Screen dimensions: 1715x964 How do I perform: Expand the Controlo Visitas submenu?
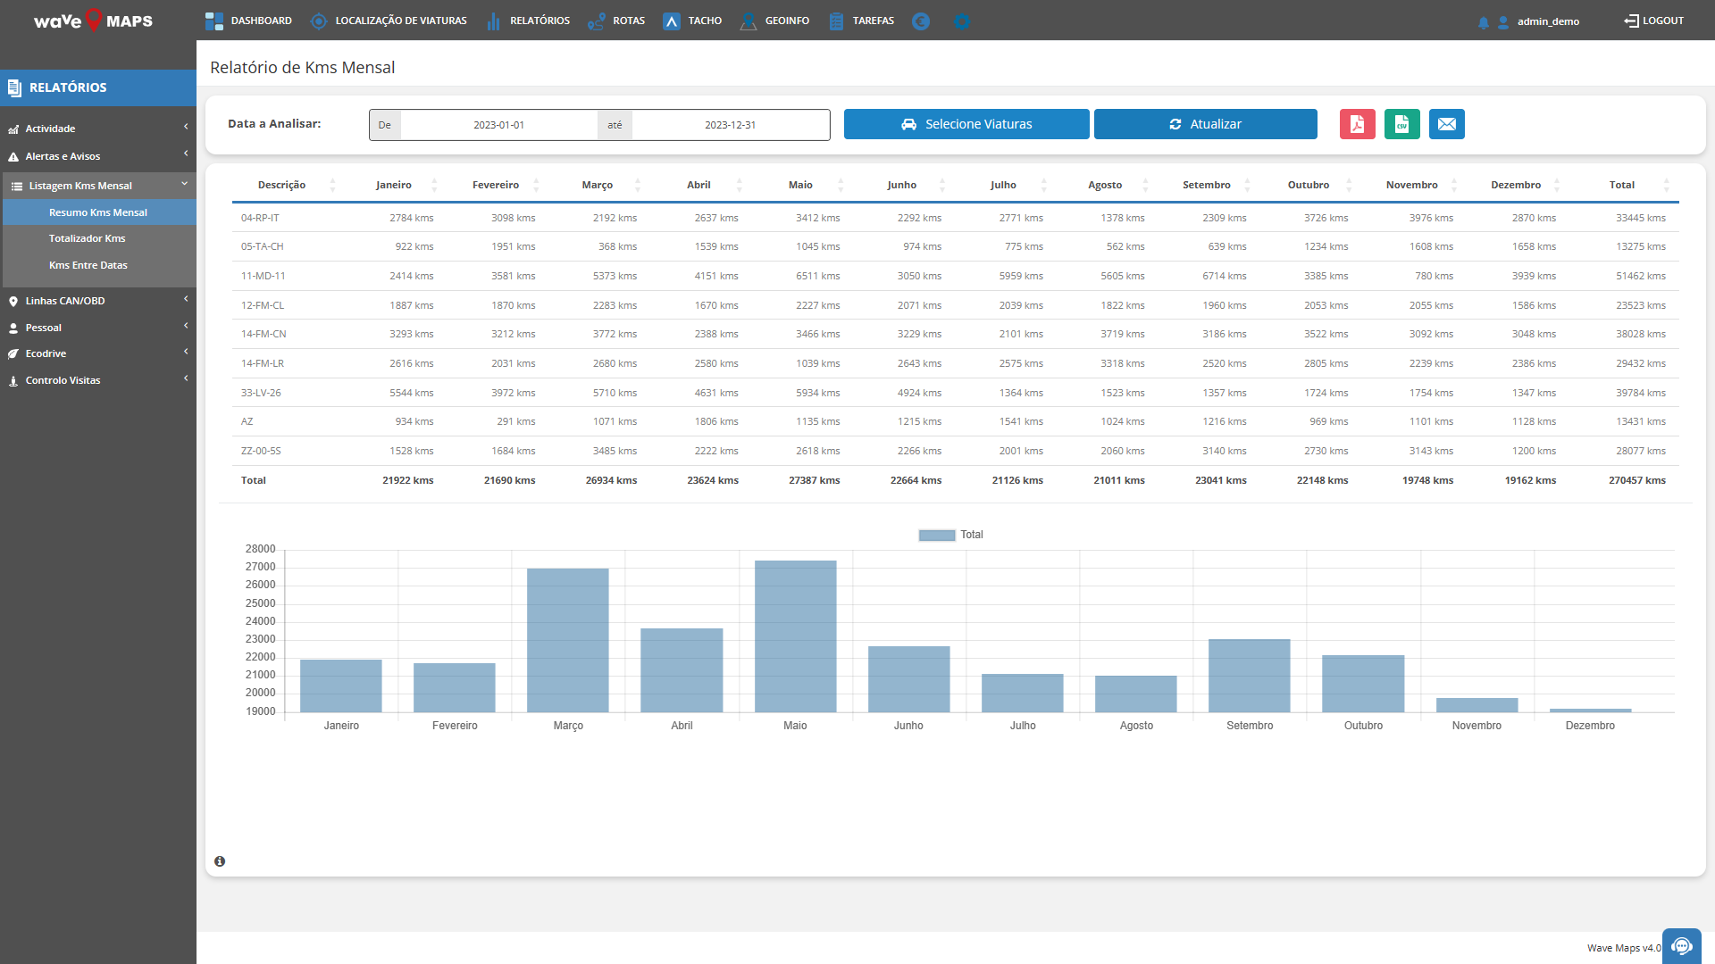pos(186,378)
